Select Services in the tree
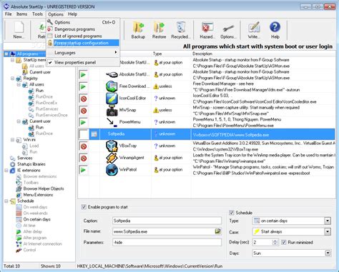 coord(24,158)
